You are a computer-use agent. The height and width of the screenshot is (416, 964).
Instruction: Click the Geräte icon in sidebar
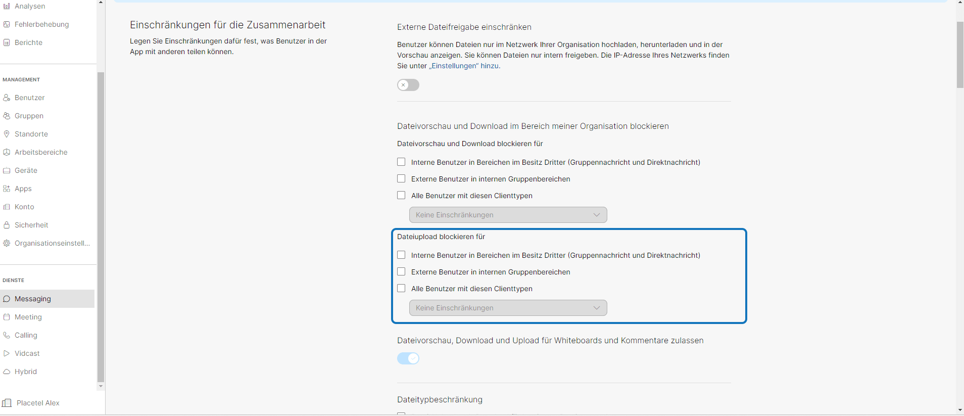pos(7,170)
